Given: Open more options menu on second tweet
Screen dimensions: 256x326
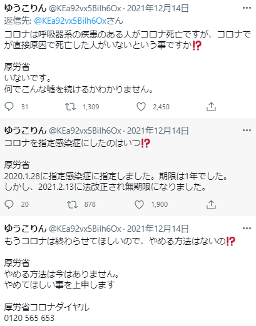Looking at the screenshot, I should click(247, 131).
